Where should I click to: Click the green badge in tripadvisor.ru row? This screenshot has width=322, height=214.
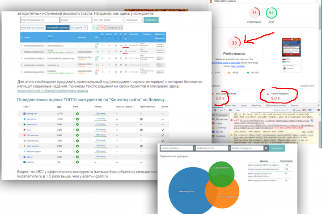pyautogui.click(x=77, y=124)
